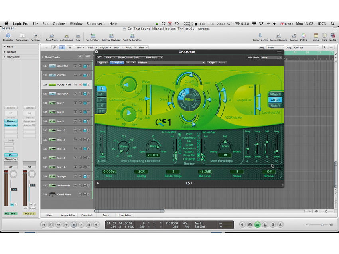Image resolution: width=339 pixels, height=254 pixels.
Task: Toggle mute on the Voyager track
Action: point(85,176)
